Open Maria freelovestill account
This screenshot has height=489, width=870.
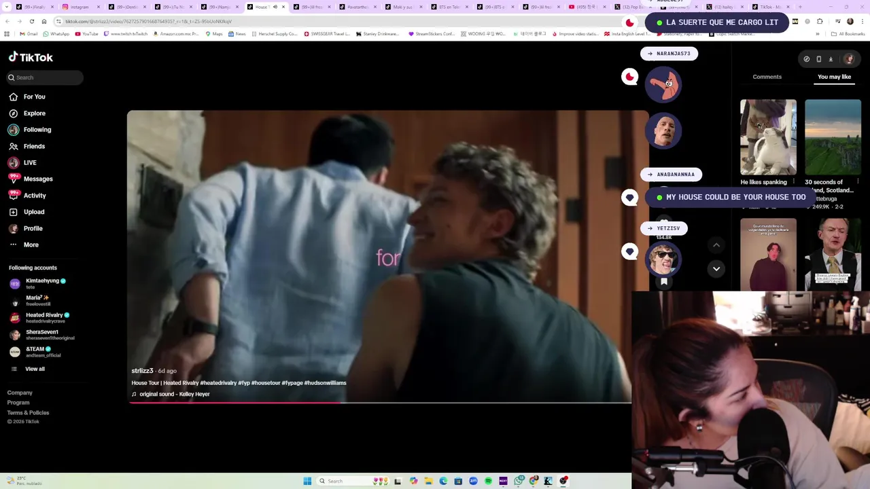click(x=31, y=300)
